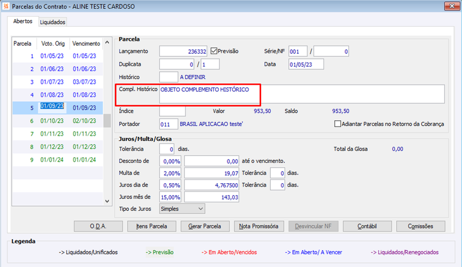This screenshot has width=462, height=267.
Task: Click the Gerar Parcela button
Action: click(205, 227)
